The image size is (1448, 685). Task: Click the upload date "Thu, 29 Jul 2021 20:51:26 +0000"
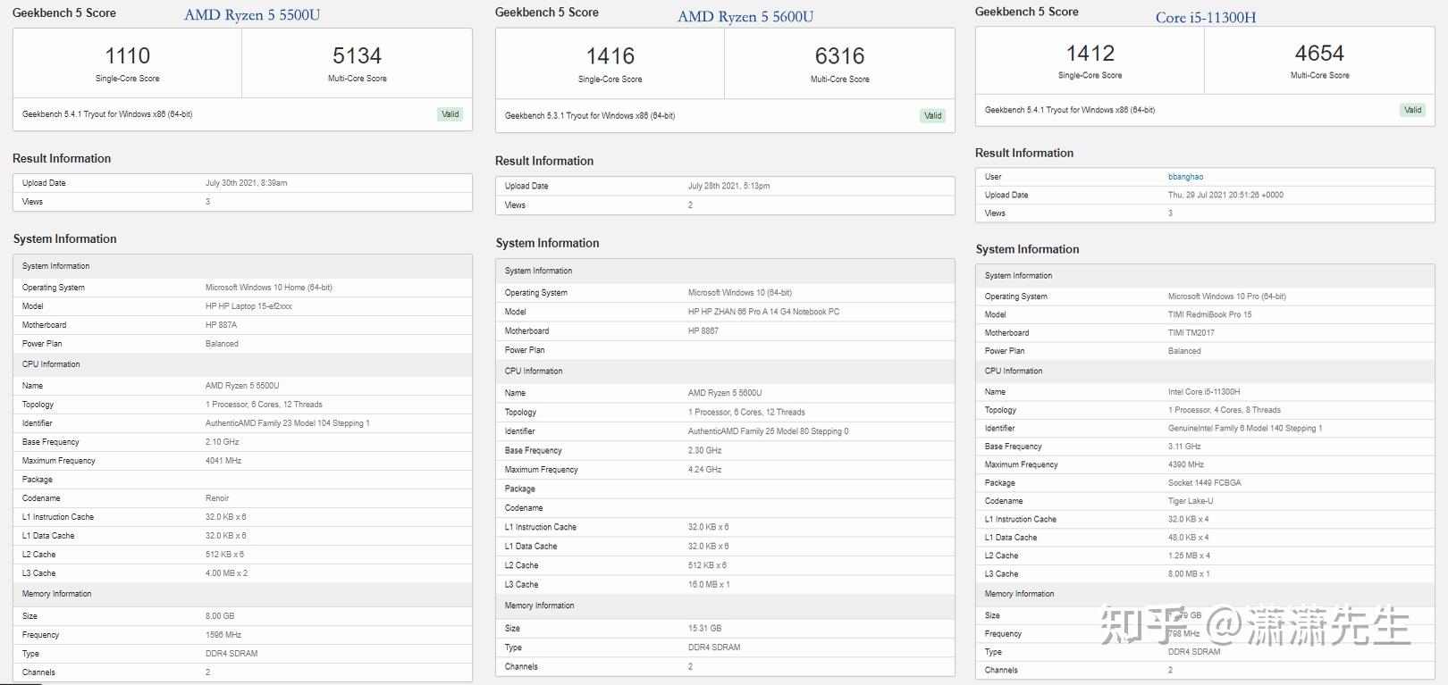click(x=1225, y=195)
